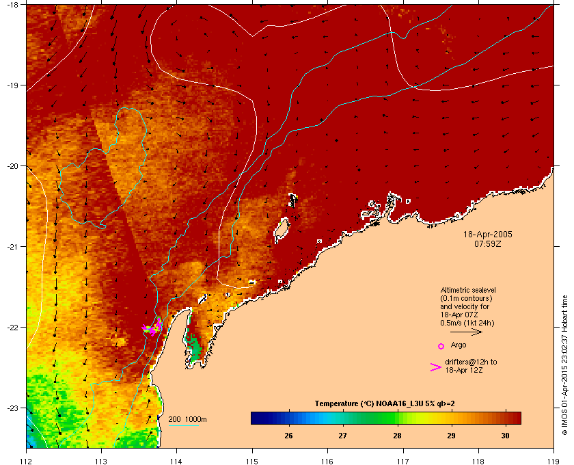Click the IMOS copyright vertical text
574x465 pixels.
point(564,364)
